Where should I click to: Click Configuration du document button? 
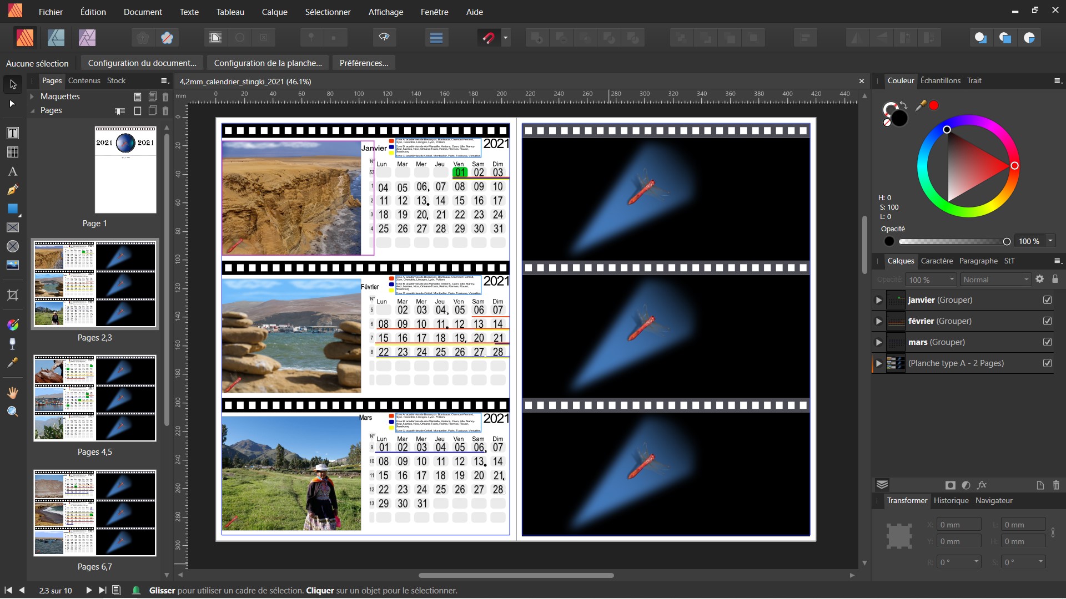[142, 63]
